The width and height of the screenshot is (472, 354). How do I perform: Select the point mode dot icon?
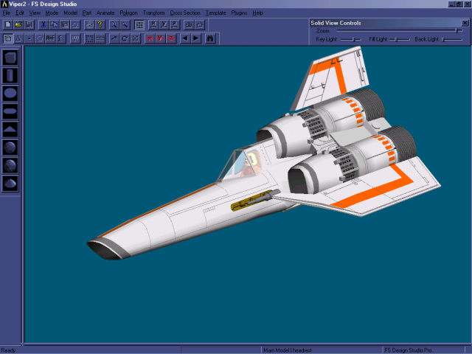29,38
